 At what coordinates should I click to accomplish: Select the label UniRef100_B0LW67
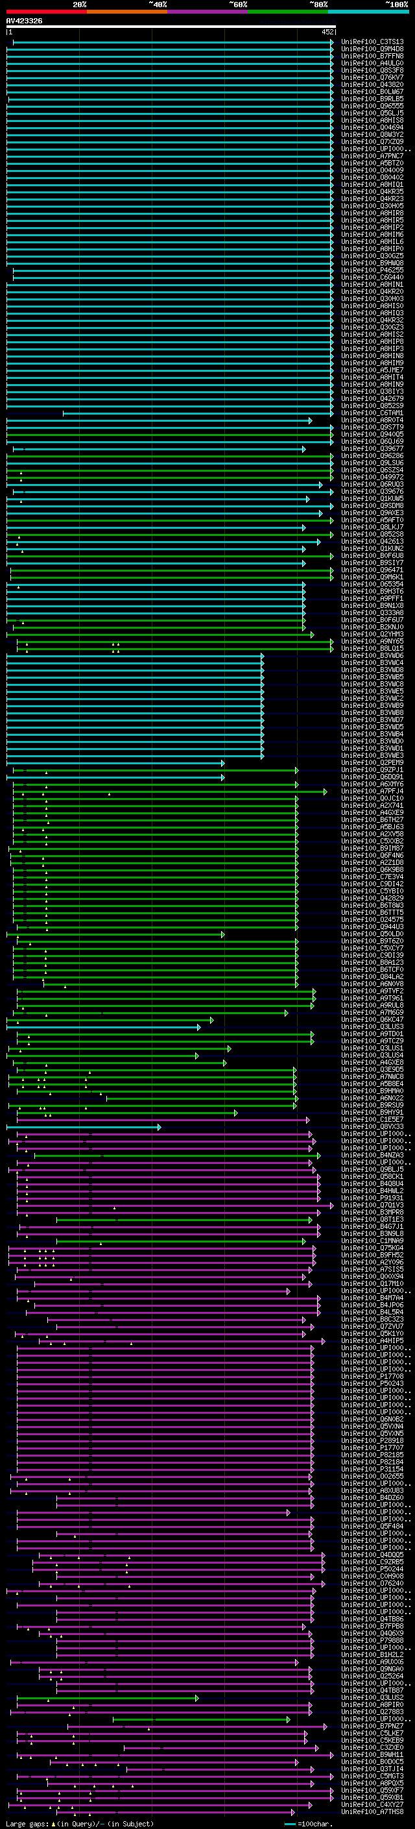point(372,91)
